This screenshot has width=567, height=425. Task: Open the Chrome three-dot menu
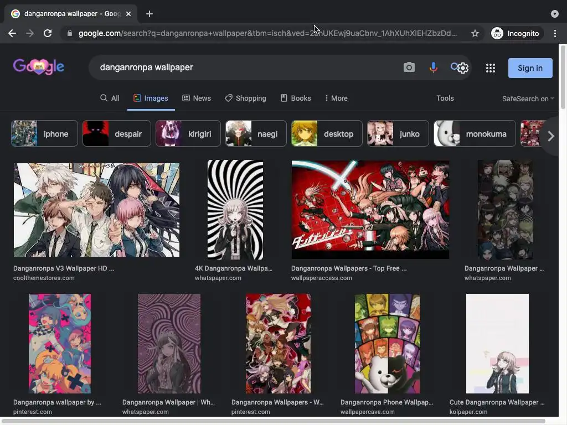coord(555,33)
